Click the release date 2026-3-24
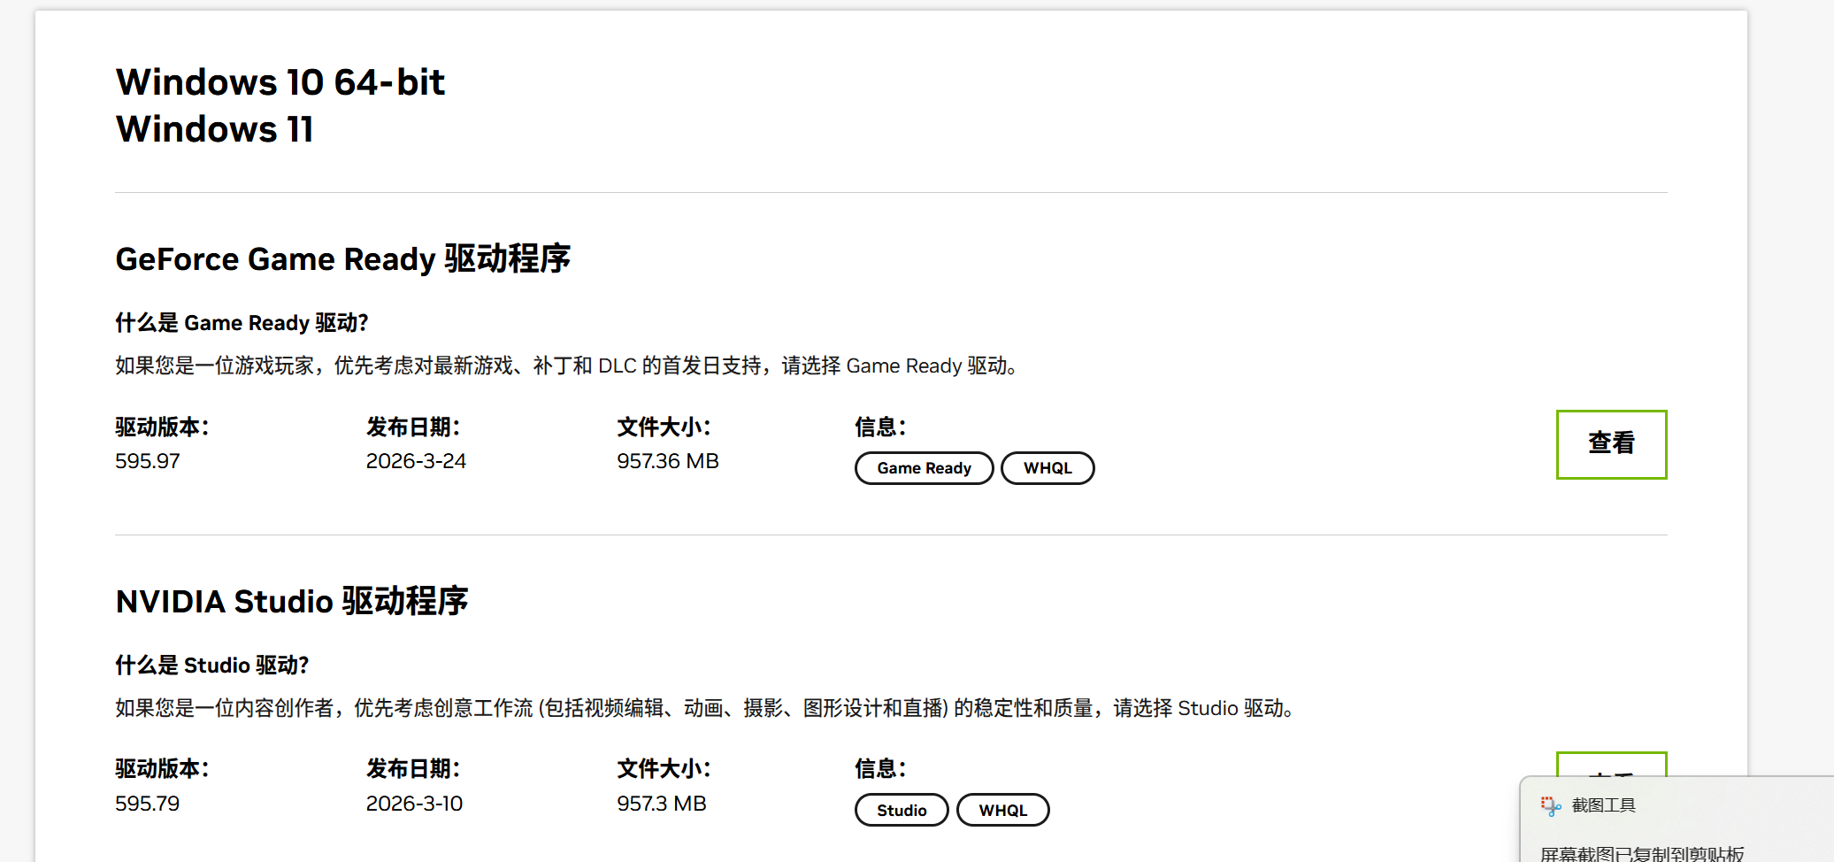Image resolution: width=1834 pixels, height=862 pixels. [x=416, y=461]
